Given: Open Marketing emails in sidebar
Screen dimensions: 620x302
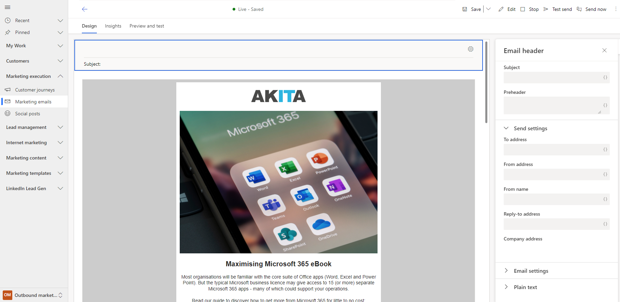Looking at the screenshot, I should pyautogui.click(x=33, y=102).
